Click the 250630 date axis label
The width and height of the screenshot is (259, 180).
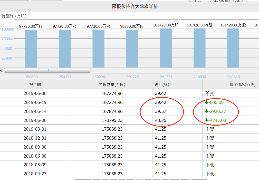31,77
